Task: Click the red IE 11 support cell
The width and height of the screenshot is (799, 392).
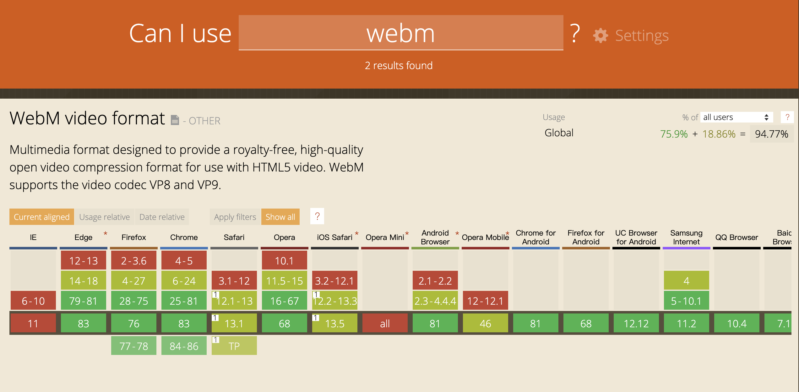Action: pyautogui.click(x=33, y=323)
